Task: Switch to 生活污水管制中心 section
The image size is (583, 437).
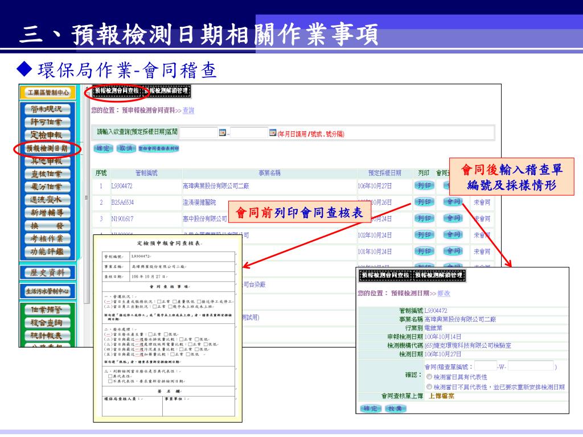Action: pyautogui.click(x=48, y=291)
